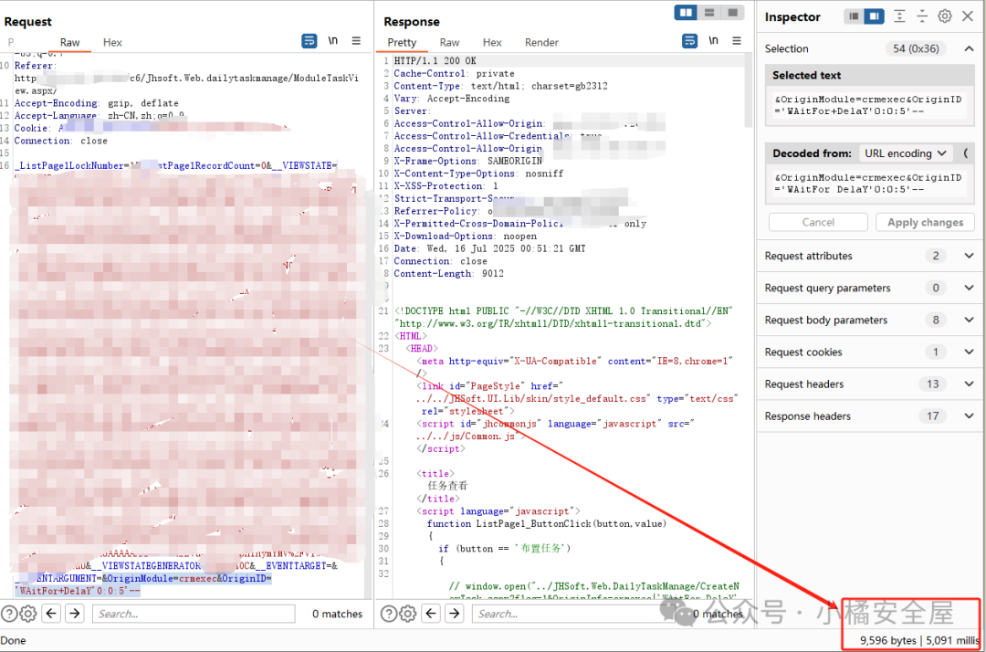Switch to top-bottom split layout view
Screen dimensions: 986x652
(709, 12)
